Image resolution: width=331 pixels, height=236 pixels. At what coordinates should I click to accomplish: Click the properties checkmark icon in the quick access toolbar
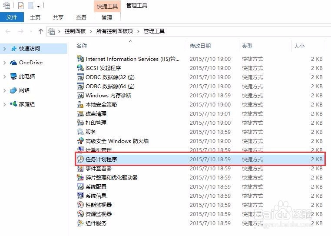tap(21, 6)
